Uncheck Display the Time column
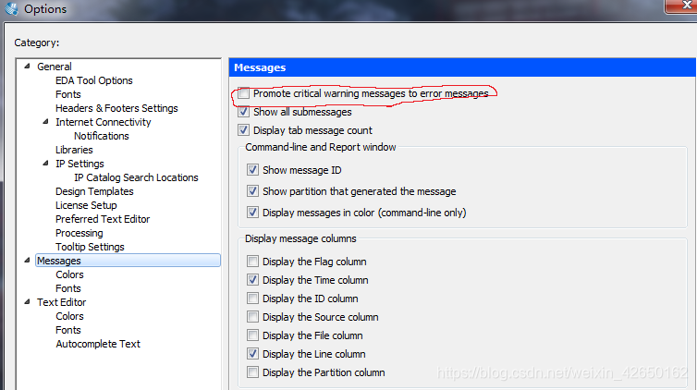 coord(253,280)
